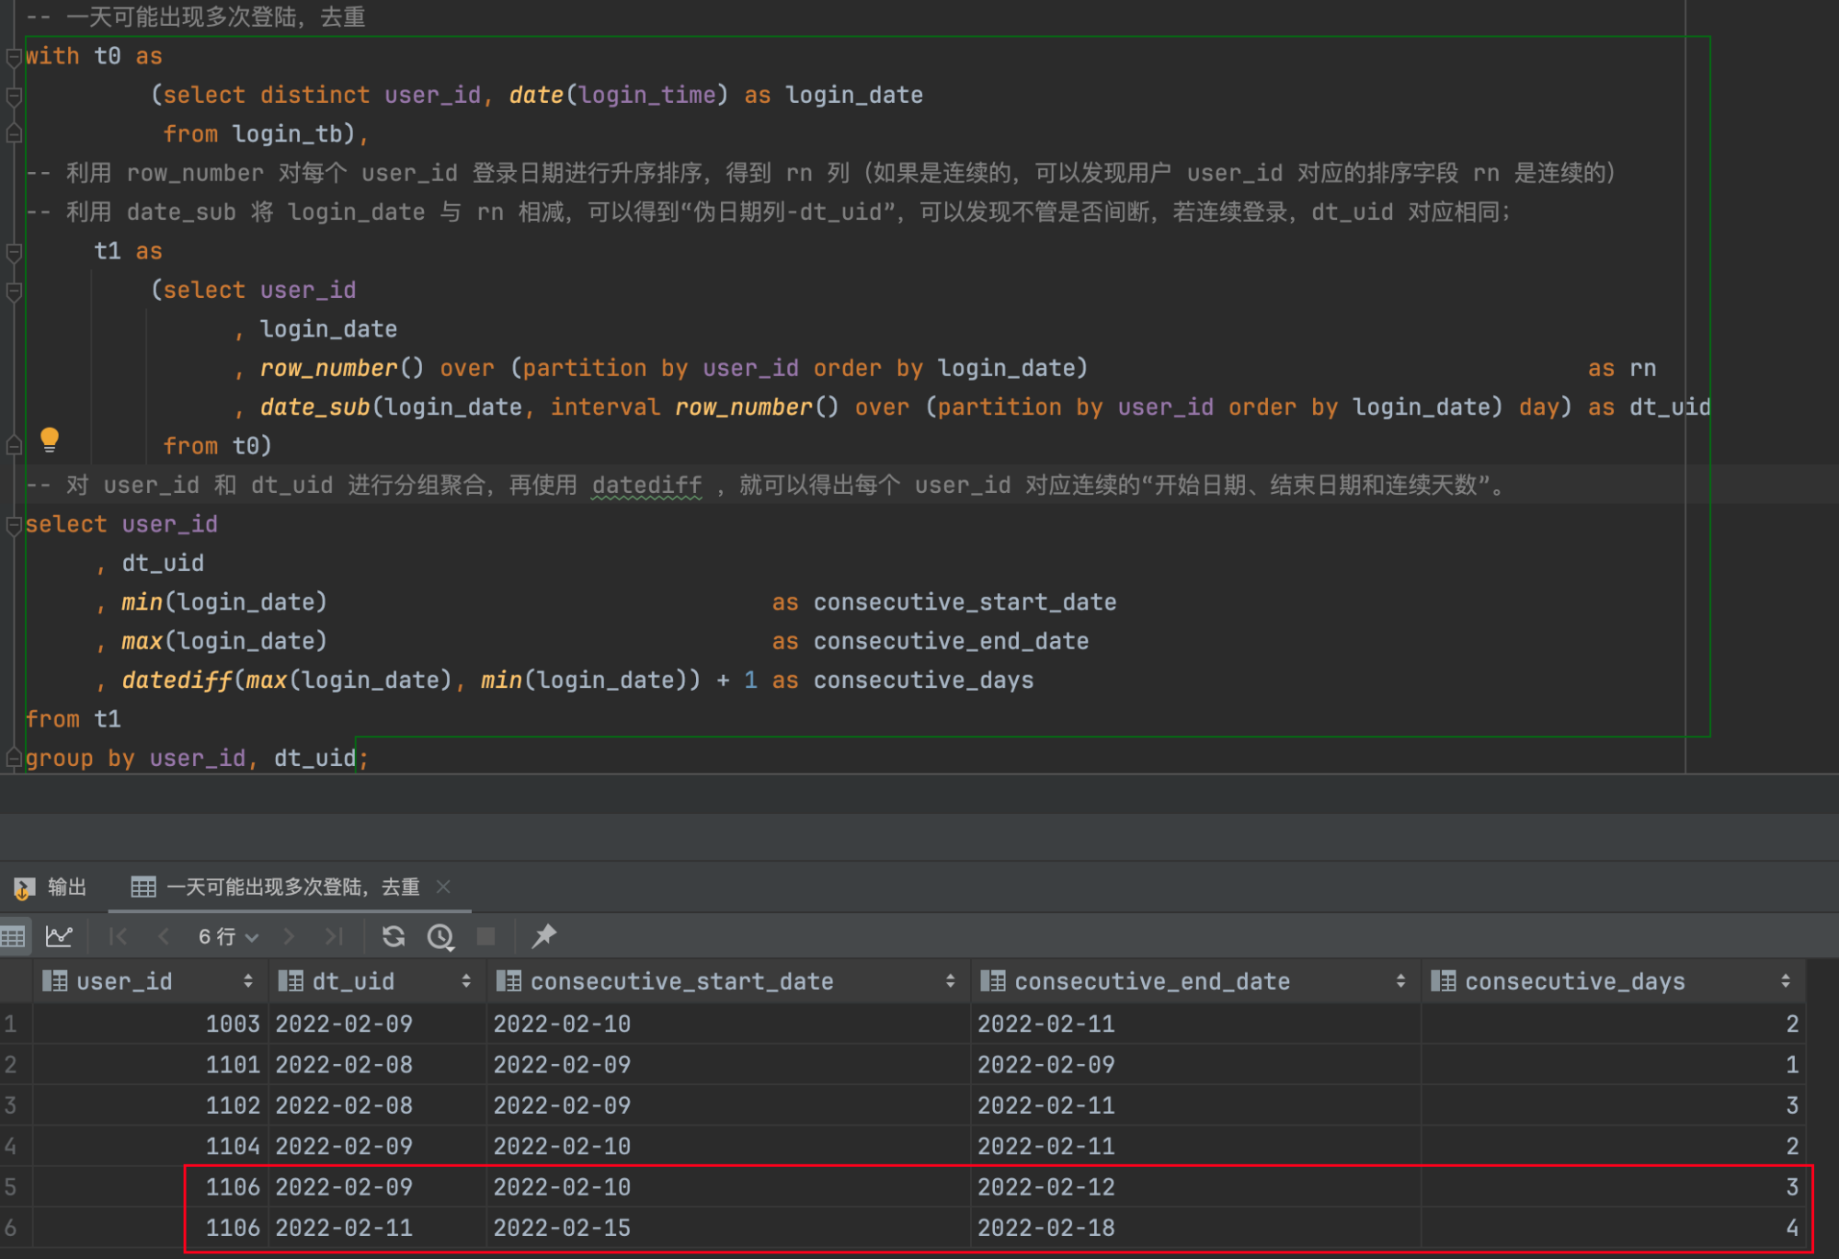Place cursor on 'from login_tb)' line
Image resolution: width=1839 pixels, height=1259 pixels.
(x=266, y=134)
